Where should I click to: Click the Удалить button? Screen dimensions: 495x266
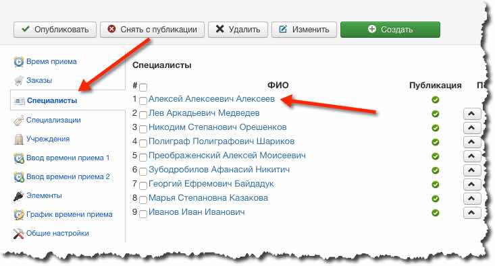(238, 30)
